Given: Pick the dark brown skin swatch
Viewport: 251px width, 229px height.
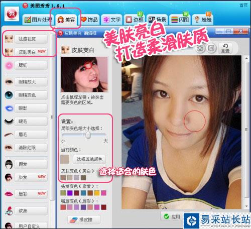Looking at the screenshot, I should (x=83, y=178).
